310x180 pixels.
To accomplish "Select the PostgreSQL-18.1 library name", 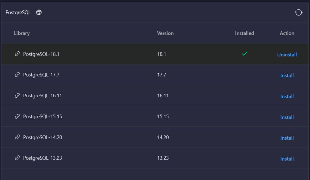I will (41, 54).
